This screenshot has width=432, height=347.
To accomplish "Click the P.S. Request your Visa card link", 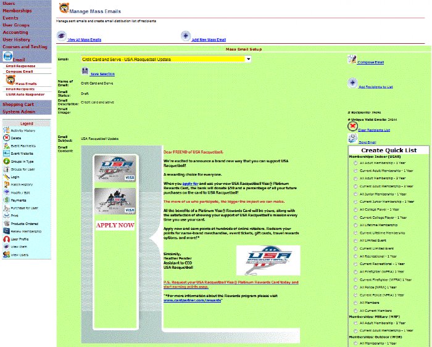I will (231, 285).
